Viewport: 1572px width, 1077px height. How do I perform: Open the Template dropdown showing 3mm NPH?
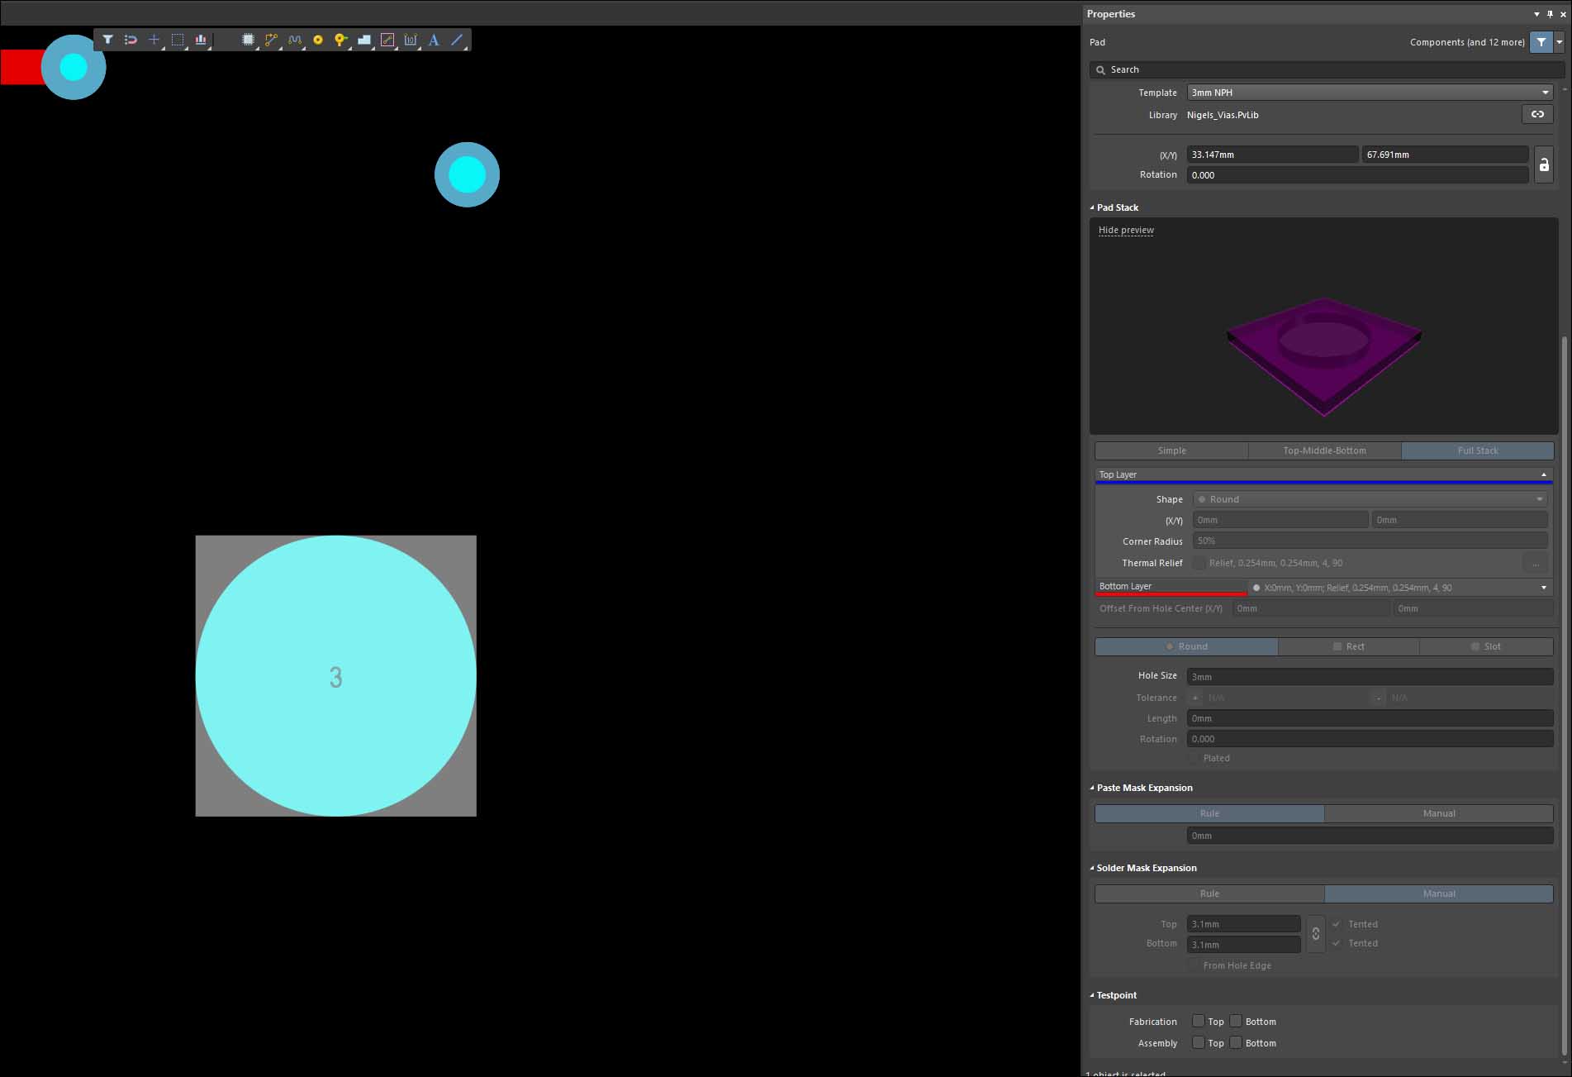1369,93
